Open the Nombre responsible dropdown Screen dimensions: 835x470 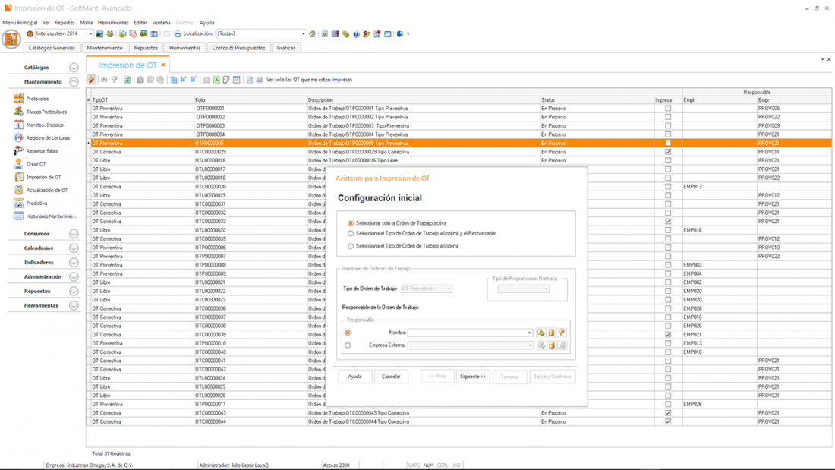[x=529, y=333]
